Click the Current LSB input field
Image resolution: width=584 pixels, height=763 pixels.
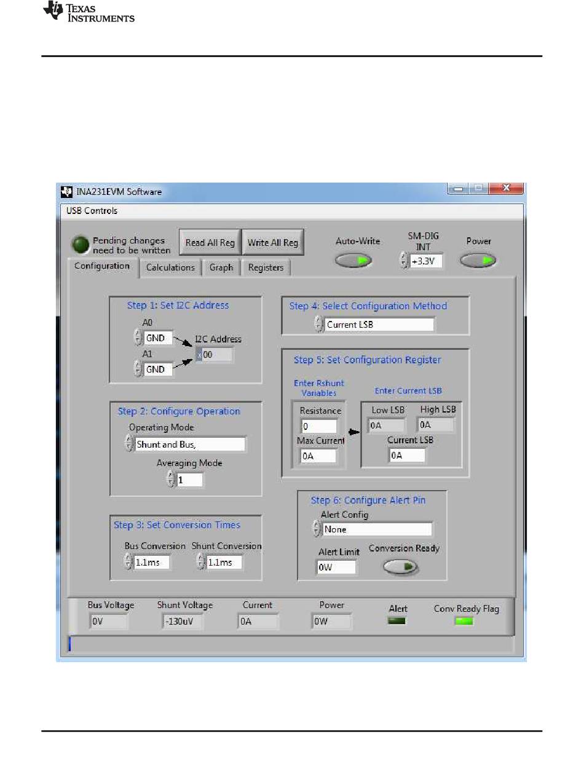tap(407, 455)
